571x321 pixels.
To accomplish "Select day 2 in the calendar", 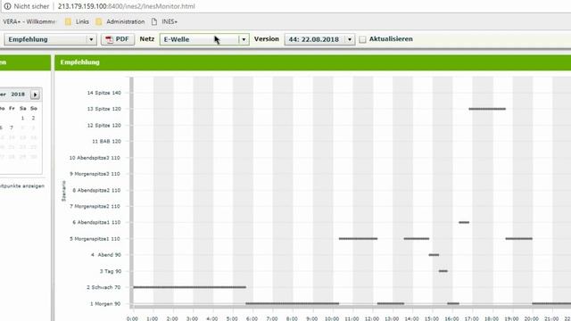I will [33, 118].
